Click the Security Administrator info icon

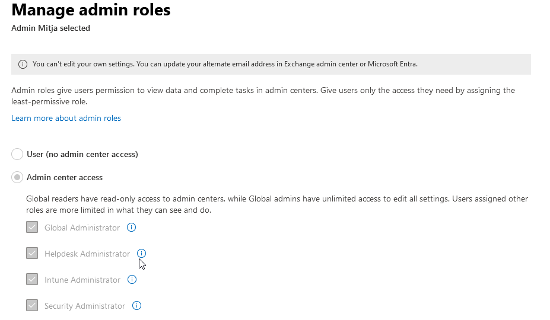click(x=136, y=306)
